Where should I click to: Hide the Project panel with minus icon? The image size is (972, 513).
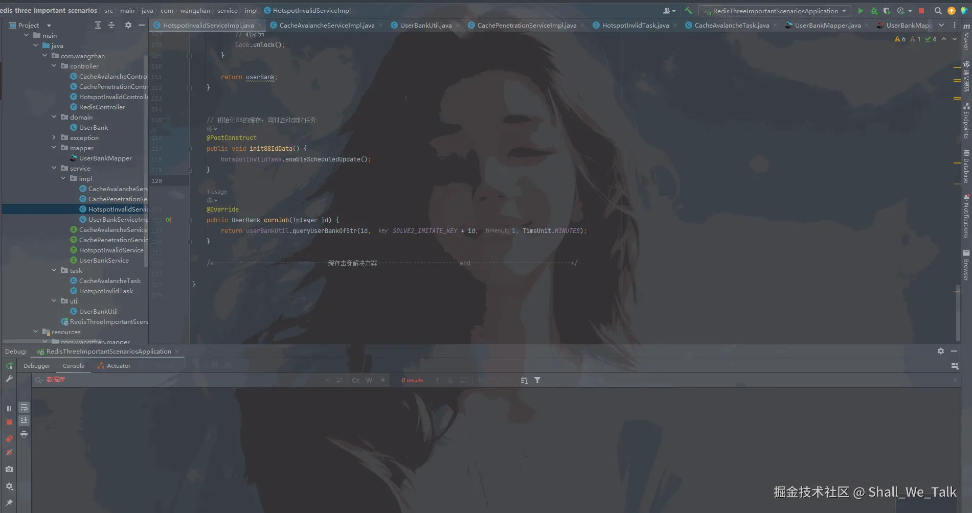point(142,25)
